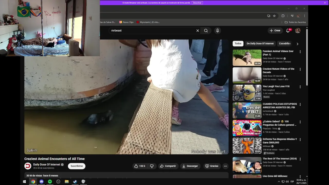Open The Best Of The Internet thumbnail
Image resolution: width=329 pixels, height=185 pixels.
[x=247, y=165]
